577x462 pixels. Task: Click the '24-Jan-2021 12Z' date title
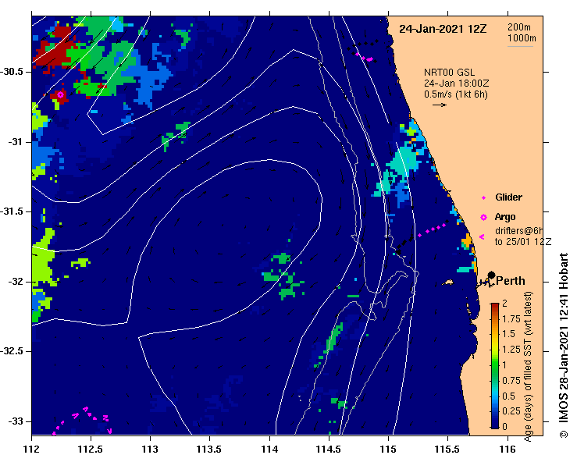pos(443,29)
